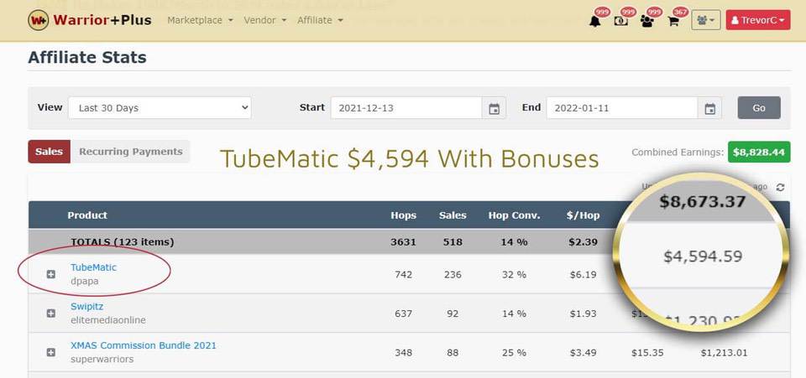The width and height of the screenshot is (806, 378).
Task: Open the Affiliate menu
Action: point(320,20)
